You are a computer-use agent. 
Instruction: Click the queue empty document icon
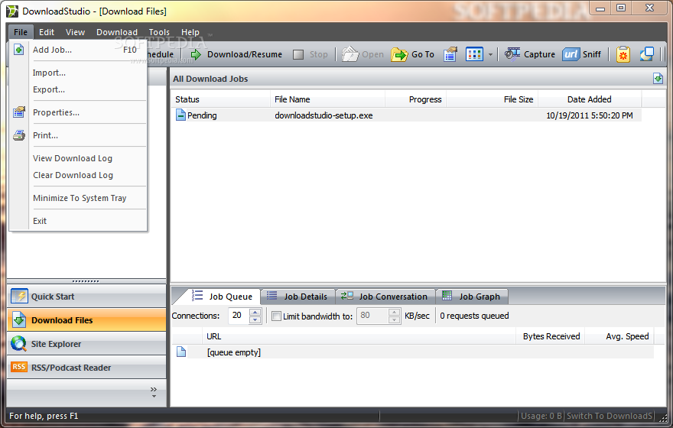coord(181,352)
